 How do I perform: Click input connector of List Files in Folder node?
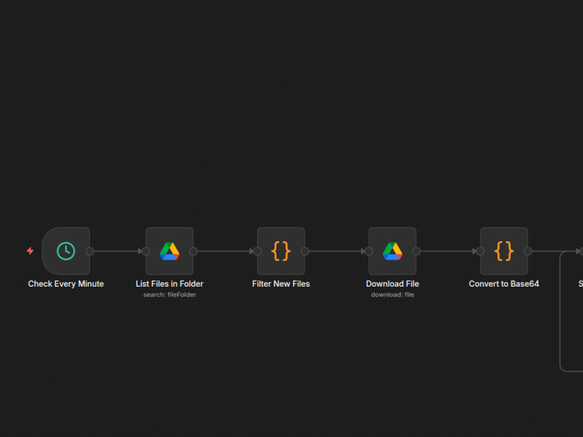point(146,251)
